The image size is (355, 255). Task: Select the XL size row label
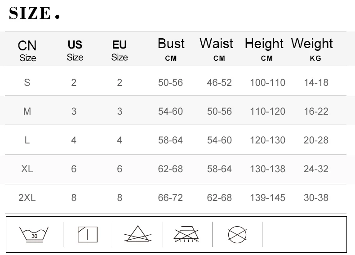coord(27,169)
